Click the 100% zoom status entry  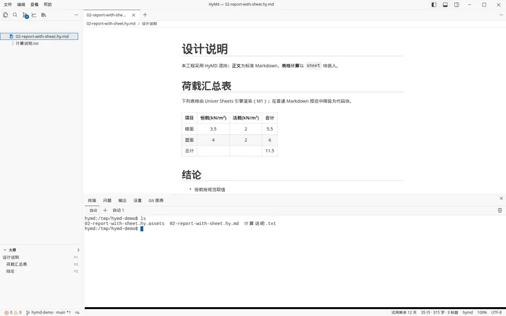[x=482, y=312]
